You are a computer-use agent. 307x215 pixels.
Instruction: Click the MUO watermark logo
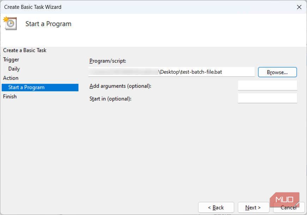coord(285,199)
